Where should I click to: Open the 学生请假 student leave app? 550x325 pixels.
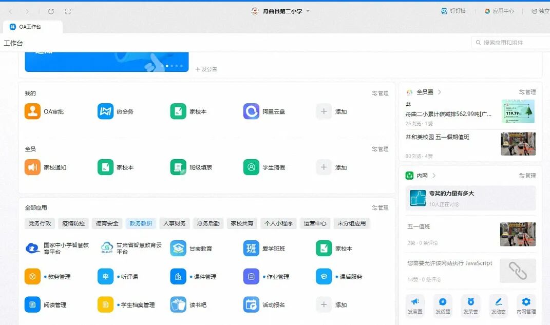point(270,167)
